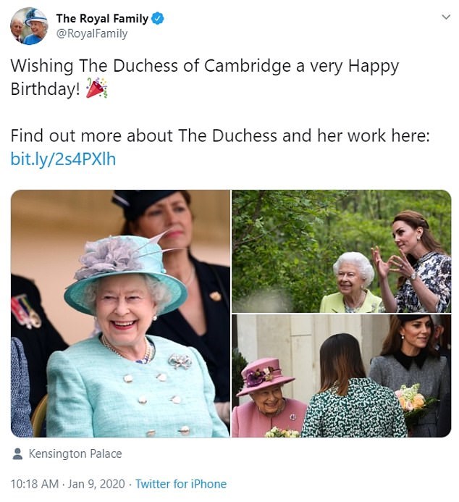The height and width of the screenshot is (502, 459).
Task: Open the Kensington Palace location tag
Action: pyautogui.click(x=75, y=454)
